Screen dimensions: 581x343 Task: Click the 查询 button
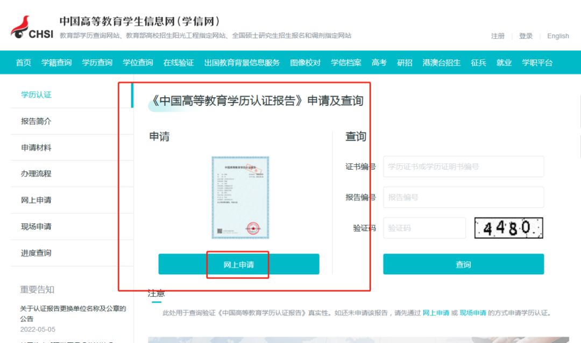[463, 264]
